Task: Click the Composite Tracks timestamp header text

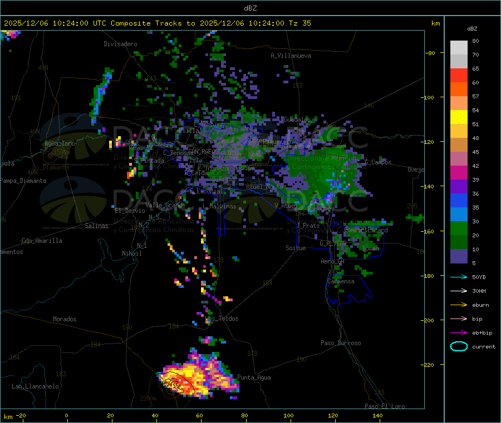Action: (157, 23)
